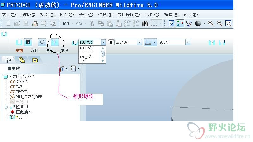Click the Refit view icon
The width and height of the screenshot is (253, 142).
[228, 23]
